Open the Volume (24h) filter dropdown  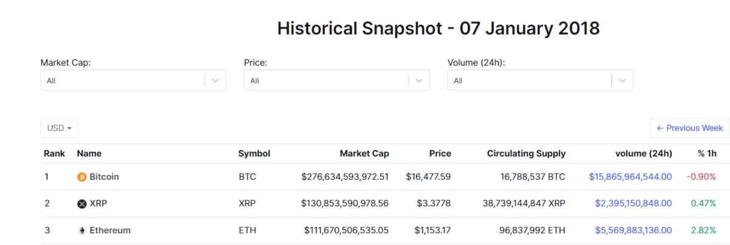tap(622, 80)
